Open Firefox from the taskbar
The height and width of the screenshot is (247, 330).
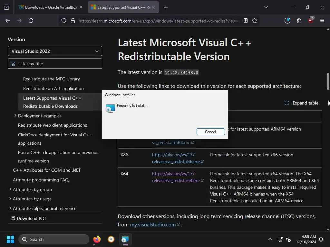[97, 239]
